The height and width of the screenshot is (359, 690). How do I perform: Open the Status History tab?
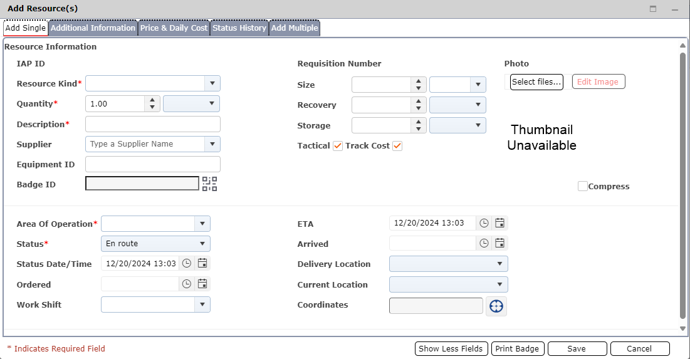tap(239, 28)
